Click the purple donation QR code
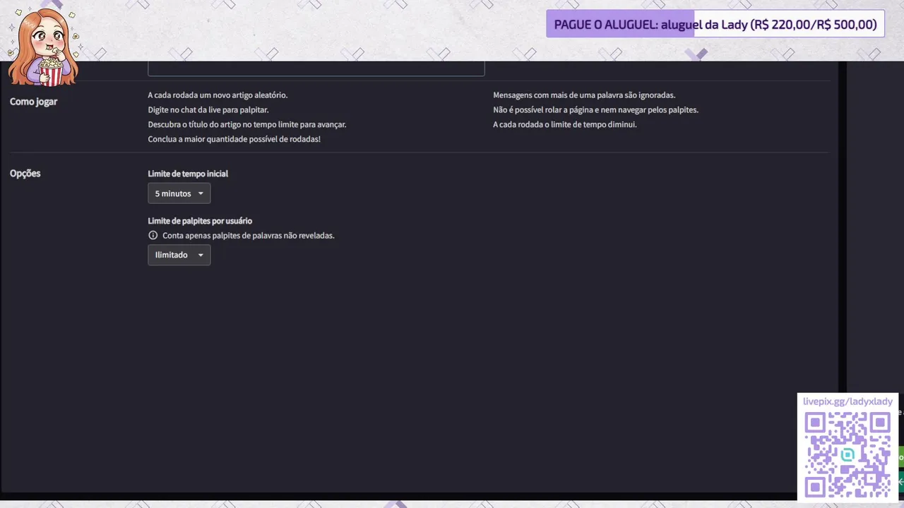This screenshot has width=904, height=508. point(847,454)
